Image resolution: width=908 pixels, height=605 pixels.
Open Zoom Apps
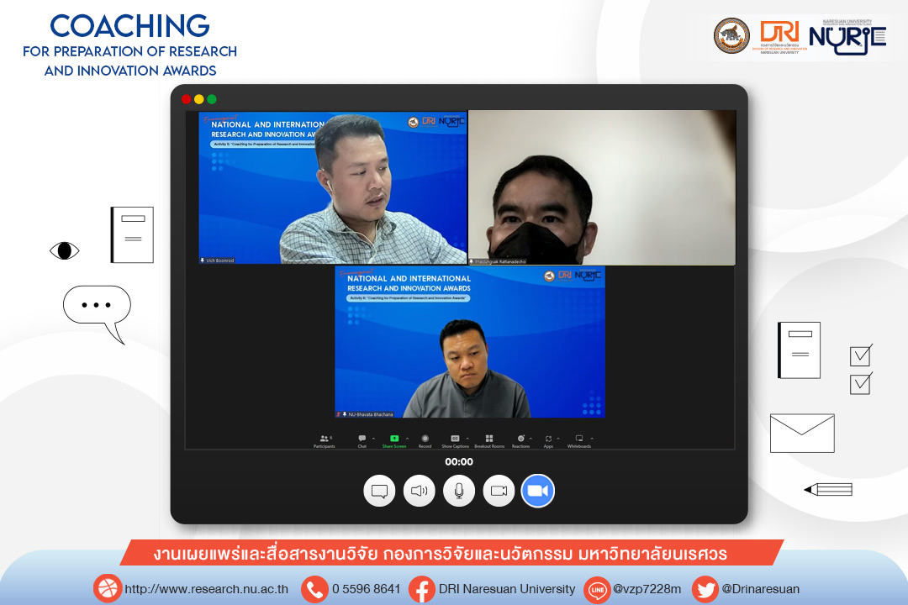[x=548, y=441]
